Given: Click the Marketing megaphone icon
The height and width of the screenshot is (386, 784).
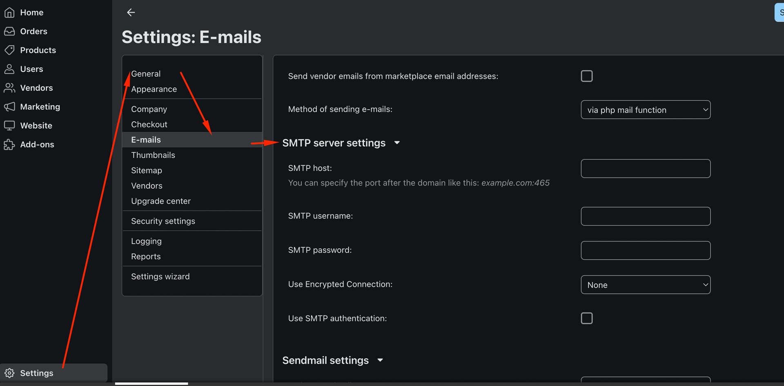Looking at the screenshot, I should tap(9, 107).
